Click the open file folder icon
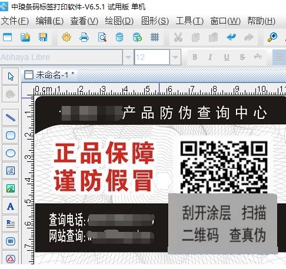Screen dimensions: 286x269 click(x=25, y=37)
